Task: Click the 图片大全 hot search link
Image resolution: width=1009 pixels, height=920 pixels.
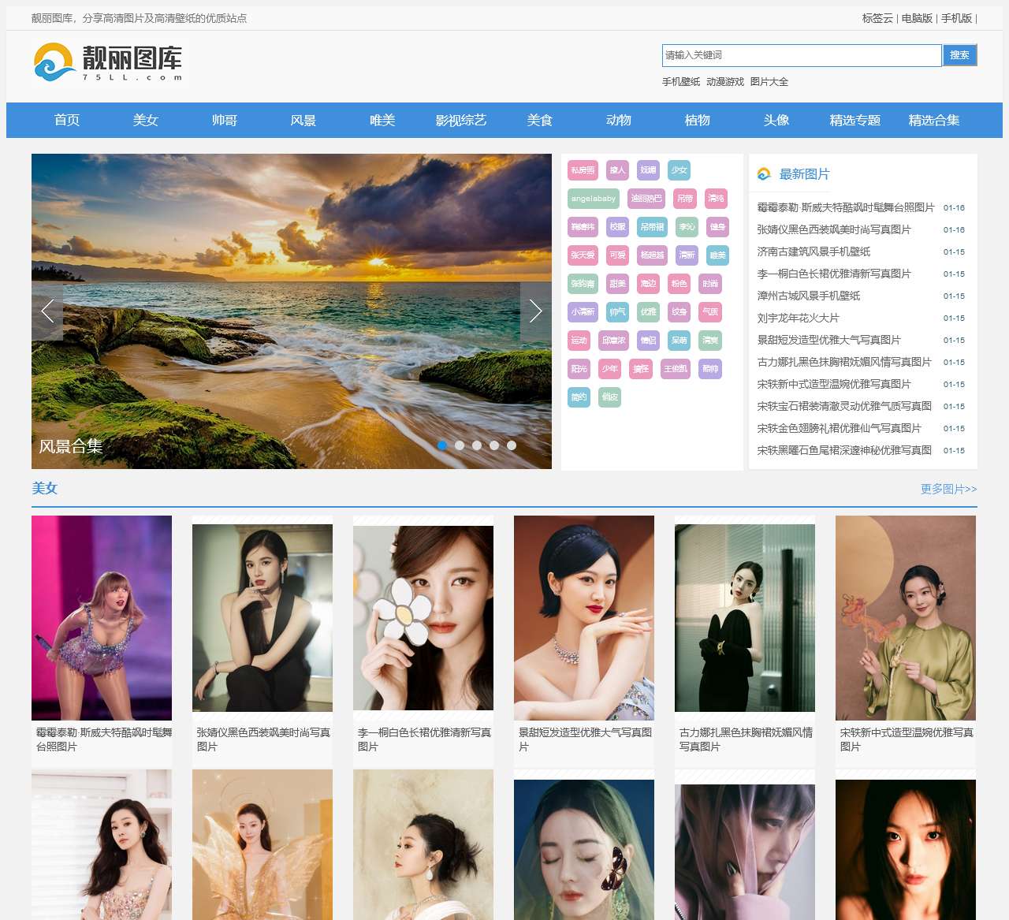Action: tap(769, 82)
